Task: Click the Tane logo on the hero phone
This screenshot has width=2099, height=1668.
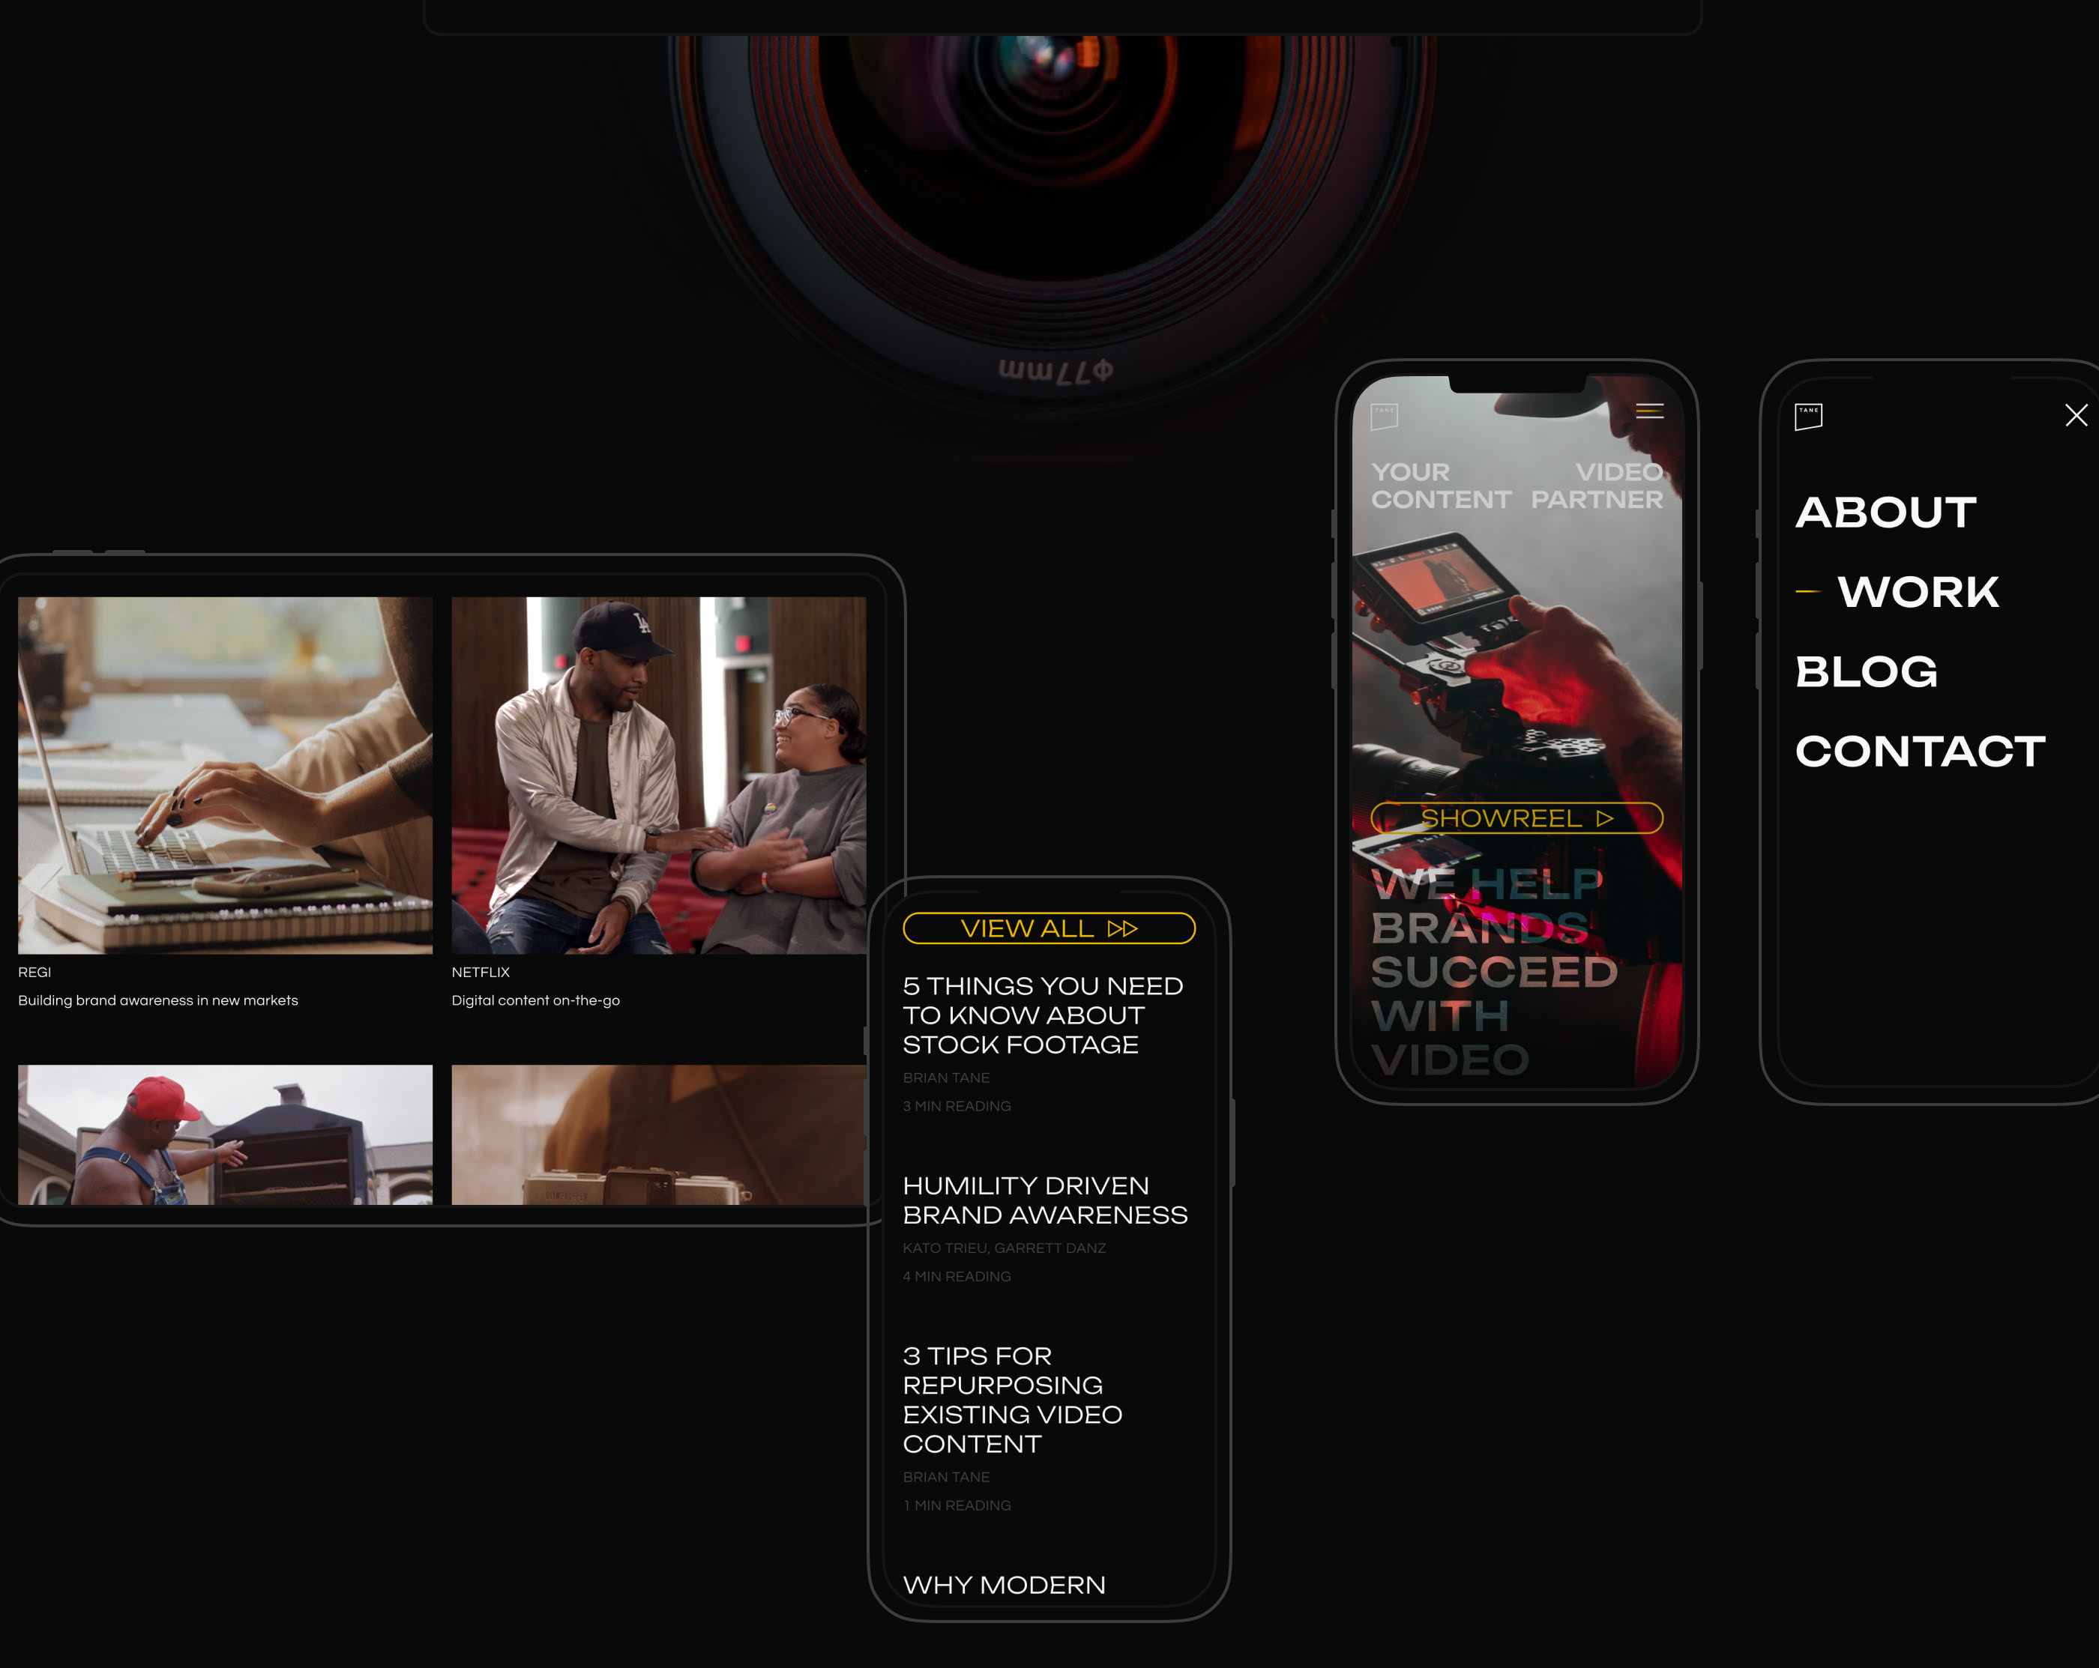Action: point(1383,416)
